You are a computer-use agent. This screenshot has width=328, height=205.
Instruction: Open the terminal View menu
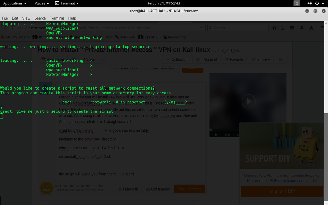pyautogui.click(x=26, y=18)
